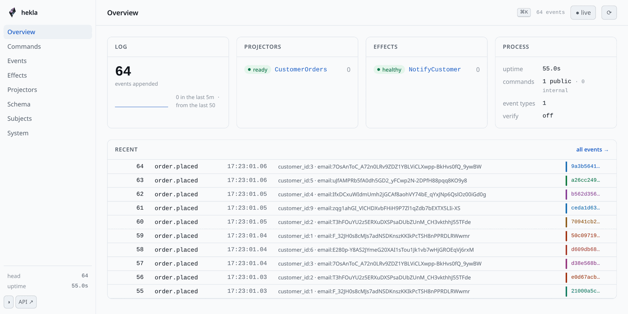Toggle the live updates button
628x314 pixels.
(583, 13)
